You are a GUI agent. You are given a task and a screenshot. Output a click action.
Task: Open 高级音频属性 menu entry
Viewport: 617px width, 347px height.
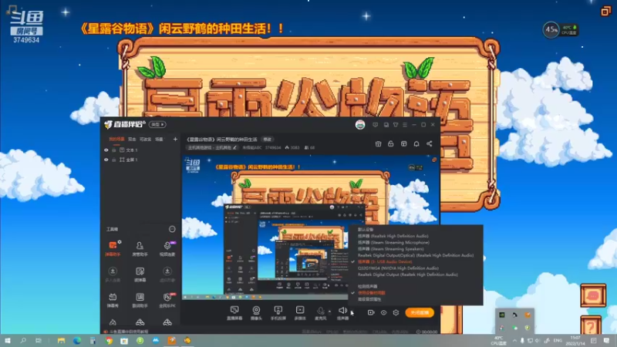[x=369, y=299]
